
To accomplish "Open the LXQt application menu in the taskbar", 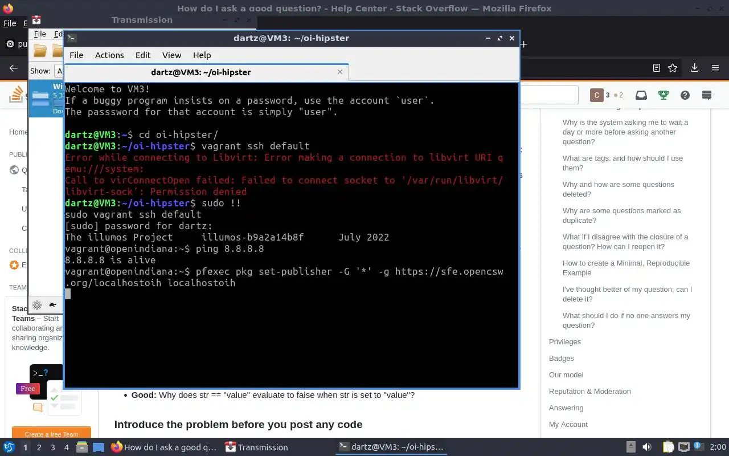I will [9, 447].
